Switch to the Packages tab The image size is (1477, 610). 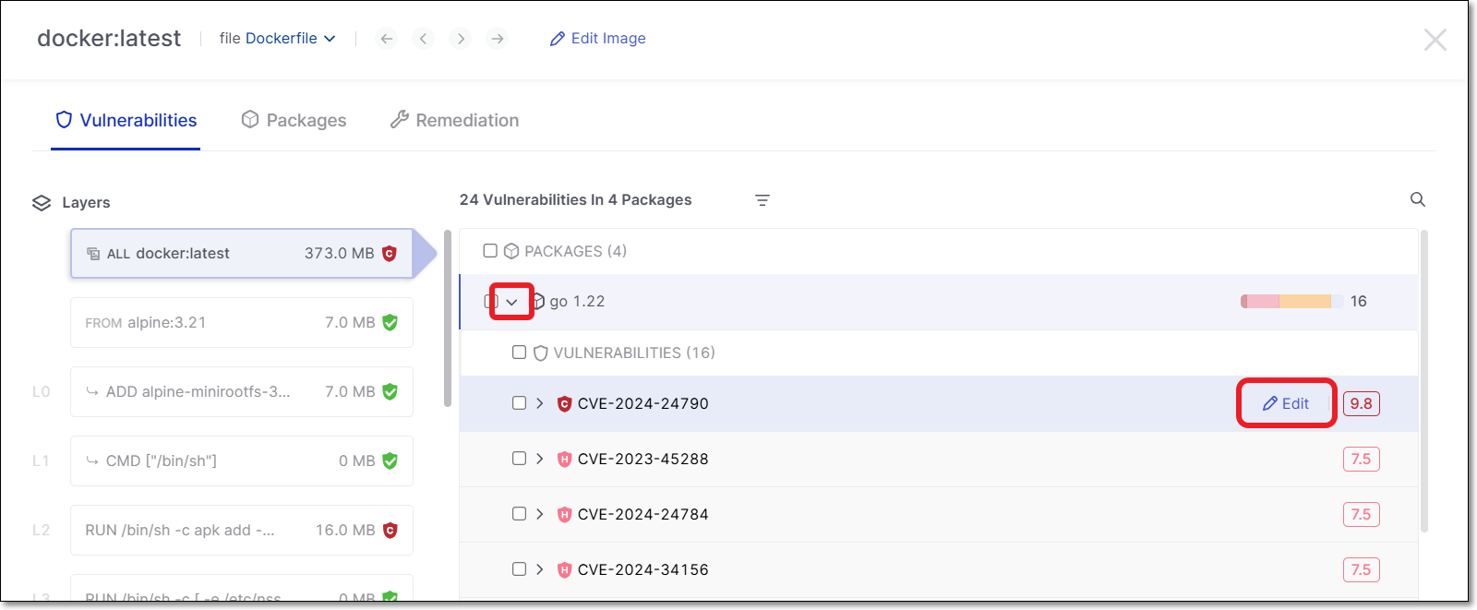pos(294,121)
